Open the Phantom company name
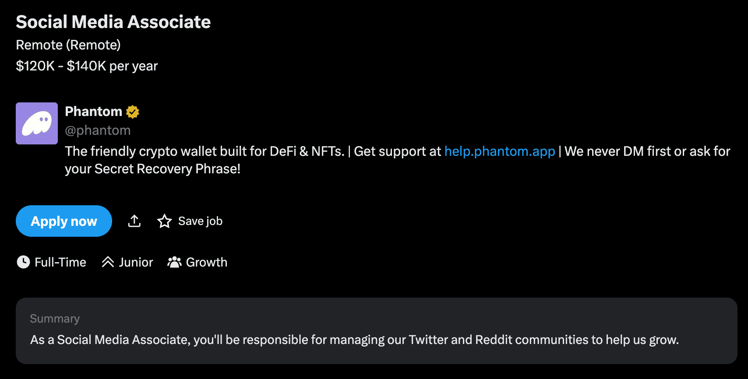 (93, 112)
